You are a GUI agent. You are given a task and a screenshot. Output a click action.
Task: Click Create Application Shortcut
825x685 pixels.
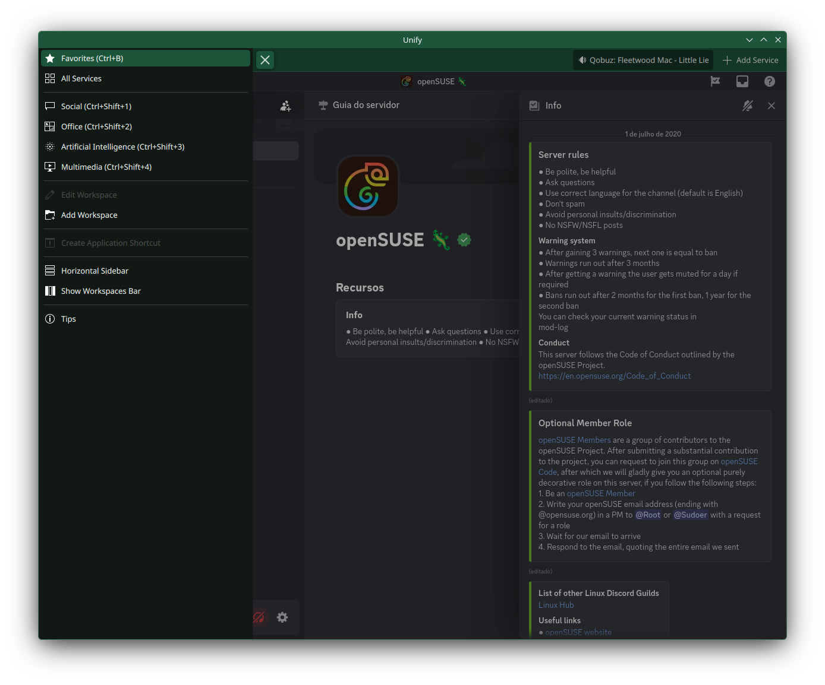point(146,243)
